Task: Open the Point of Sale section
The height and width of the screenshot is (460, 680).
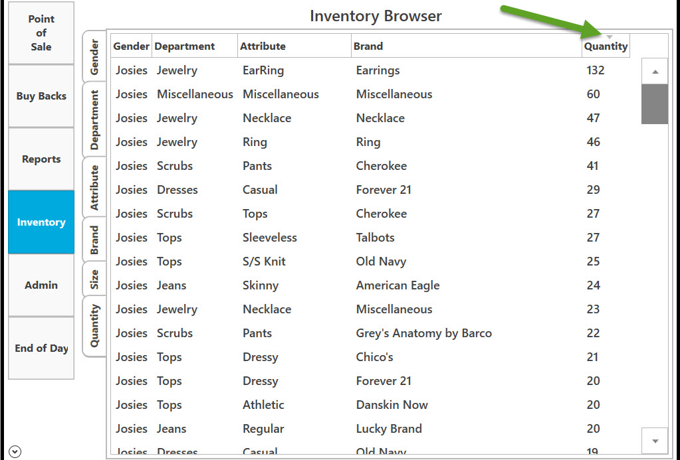Action: point(41,33)
